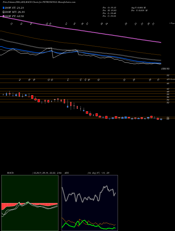Click the 38 price axis label
The image size is (175, 231).
[168, 94]
